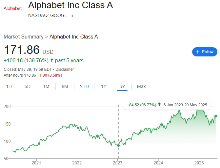Screen dimensions: 220x168
Task: Click the Alphabet logo
Action: click(x=12, y=8)
